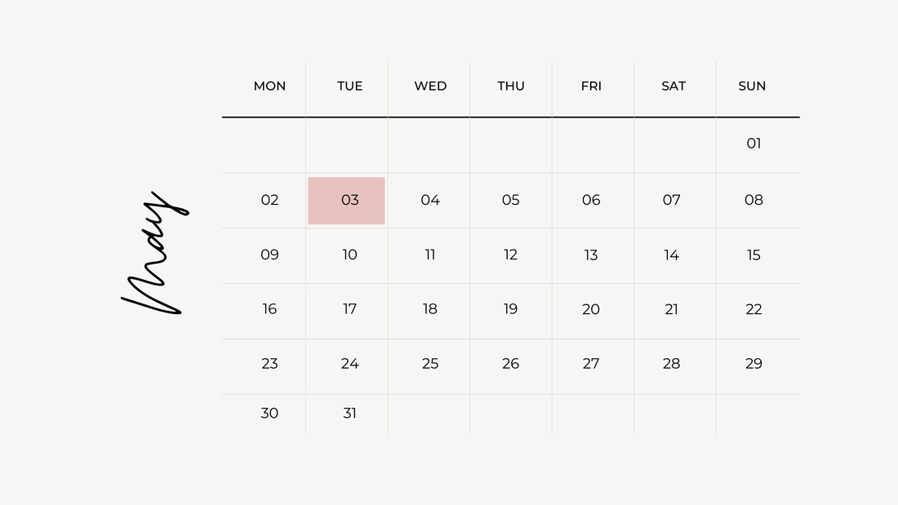Pick date 07 under SAT

pos(672,200)
